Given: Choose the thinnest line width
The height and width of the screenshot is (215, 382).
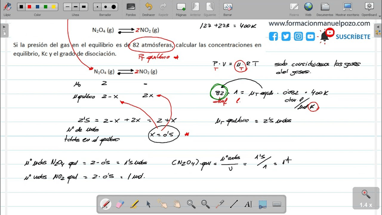Looking at the screenshot, I should click(x=67, y=7).
